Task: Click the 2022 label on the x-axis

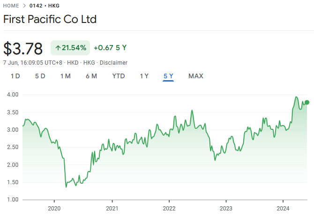Action: pos(169,209)
